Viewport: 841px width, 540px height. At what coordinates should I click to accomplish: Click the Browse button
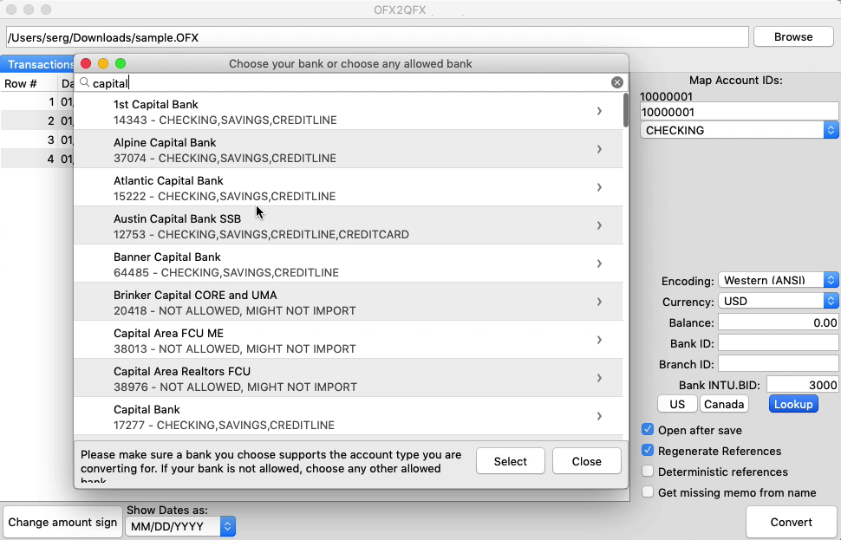(x=793, y=37)
